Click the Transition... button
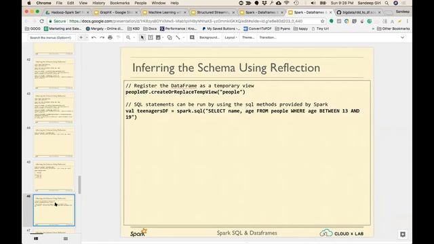 (x=268, y=37)
